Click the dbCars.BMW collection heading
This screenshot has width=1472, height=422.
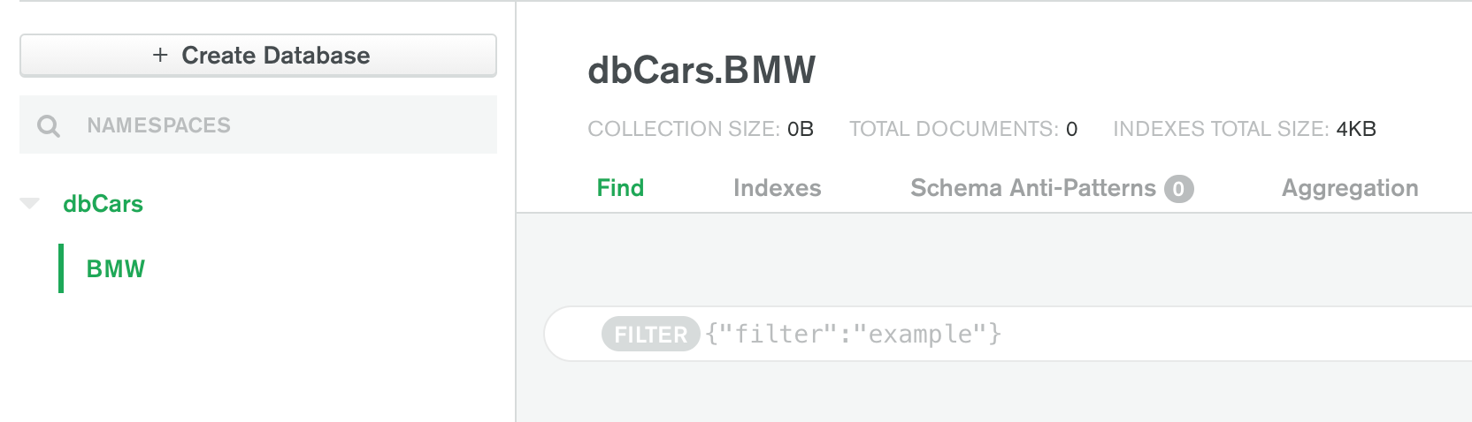pyautogui.click(x=701, y=71)
